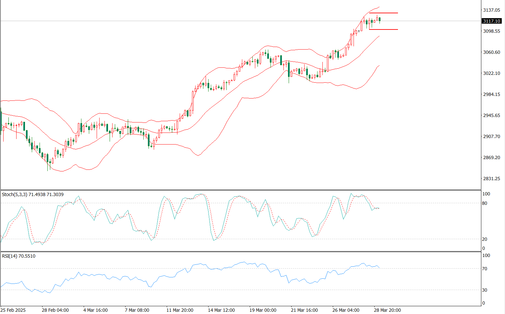Click the 28 Mar 20:00 date label

pos(387,310)
